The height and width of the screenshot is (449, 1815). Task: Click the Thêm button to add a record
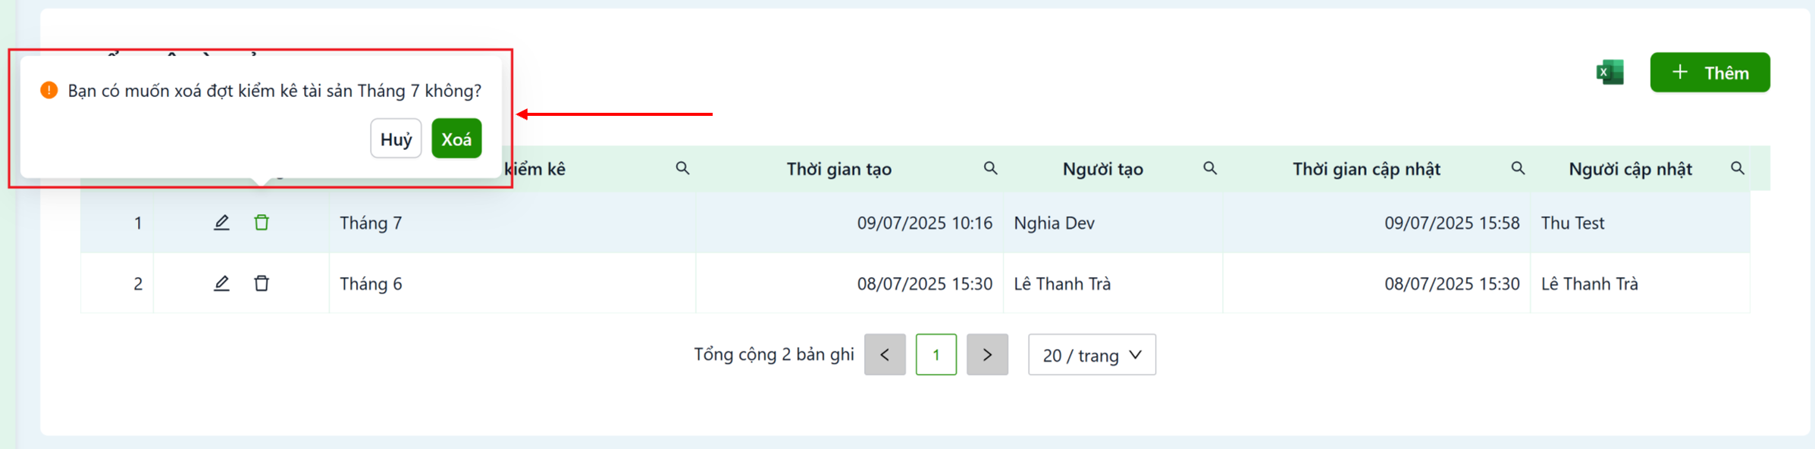pos(1710,73)
